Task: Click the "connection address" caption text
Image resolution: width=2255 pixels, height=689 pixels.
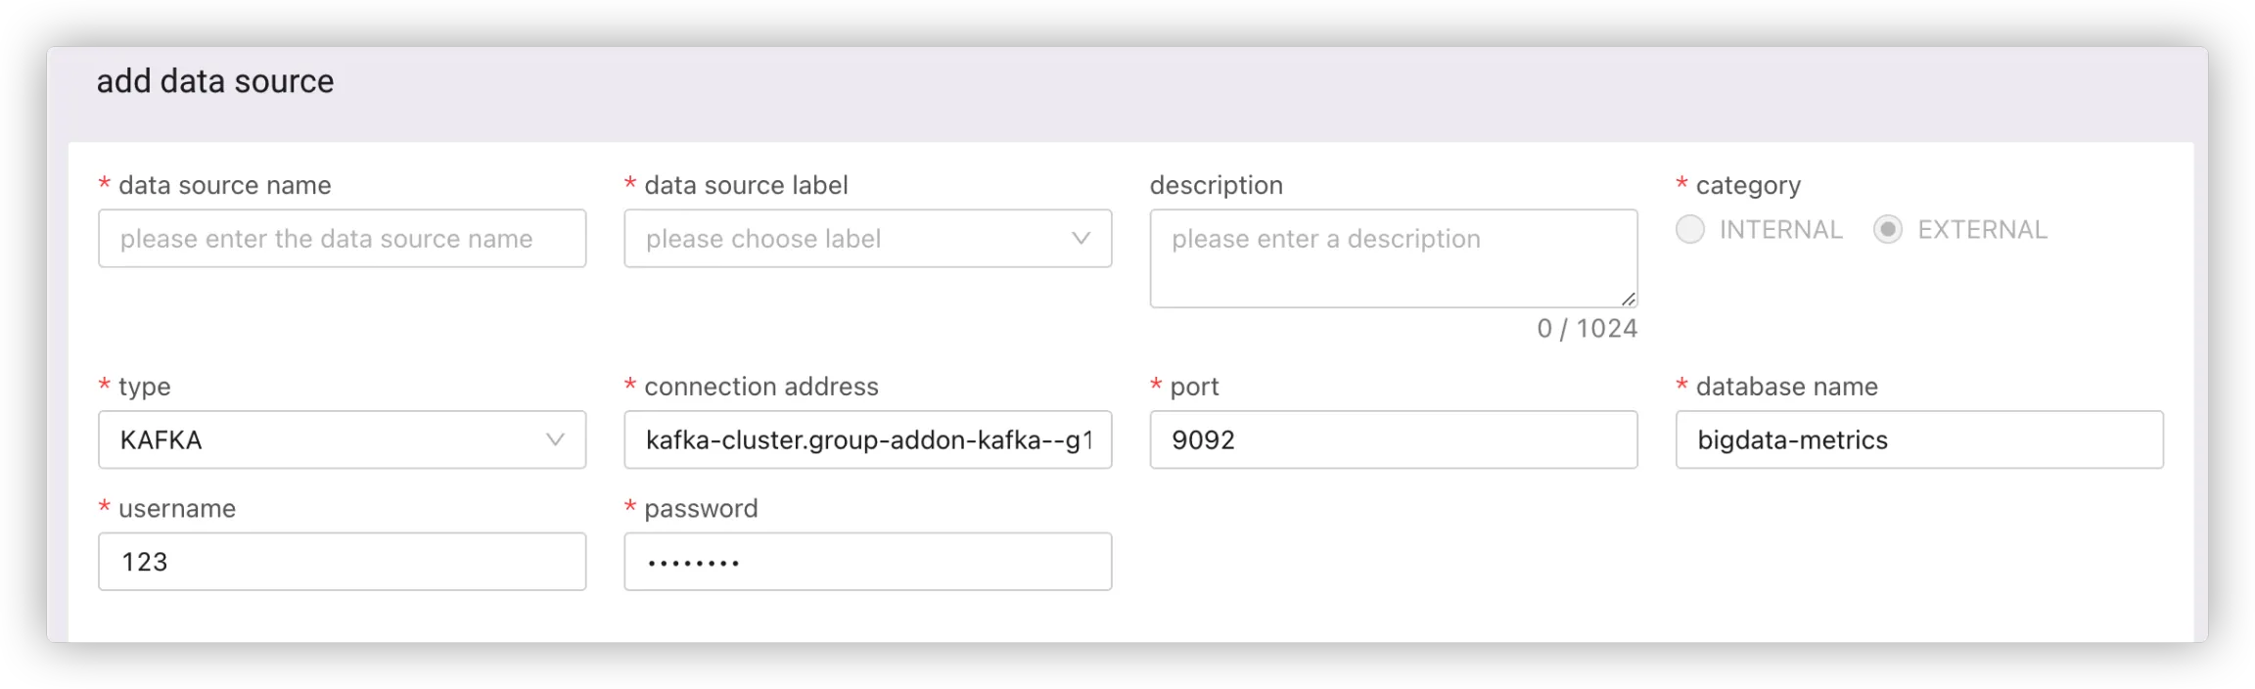Action: point(760,387)
